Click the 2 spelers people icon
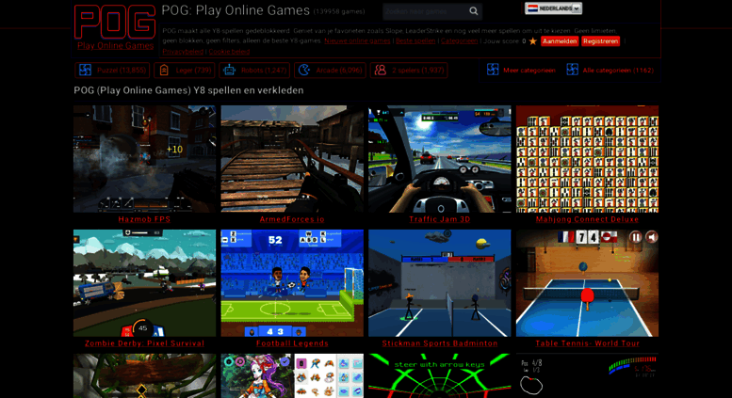Screen dimensions: 732x398 tap(381, 71)
